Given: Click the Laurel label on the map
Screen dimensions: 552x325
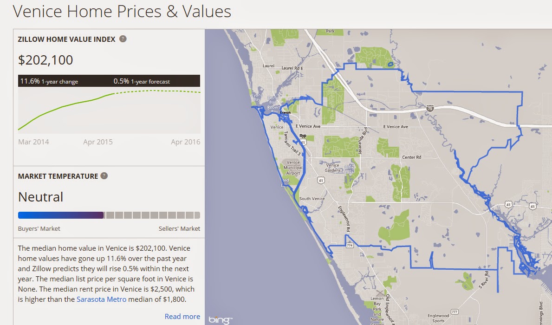Looking at the screenshot, I should click(x=268, y=66).
